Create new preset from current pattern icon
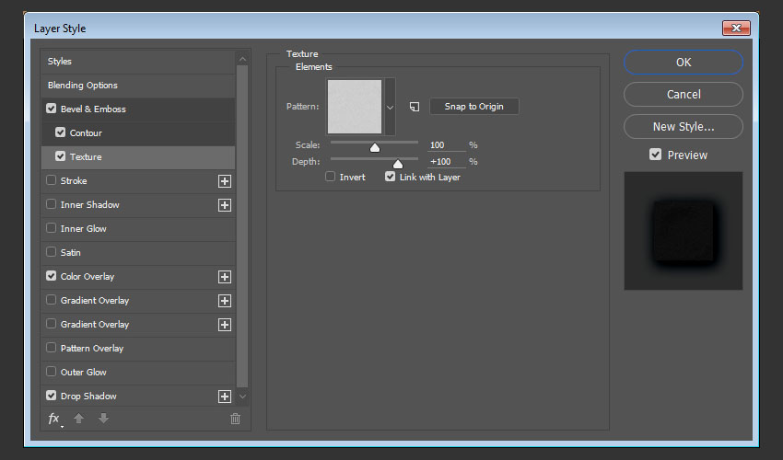783x460 pixels. click(x=415, y=107)
